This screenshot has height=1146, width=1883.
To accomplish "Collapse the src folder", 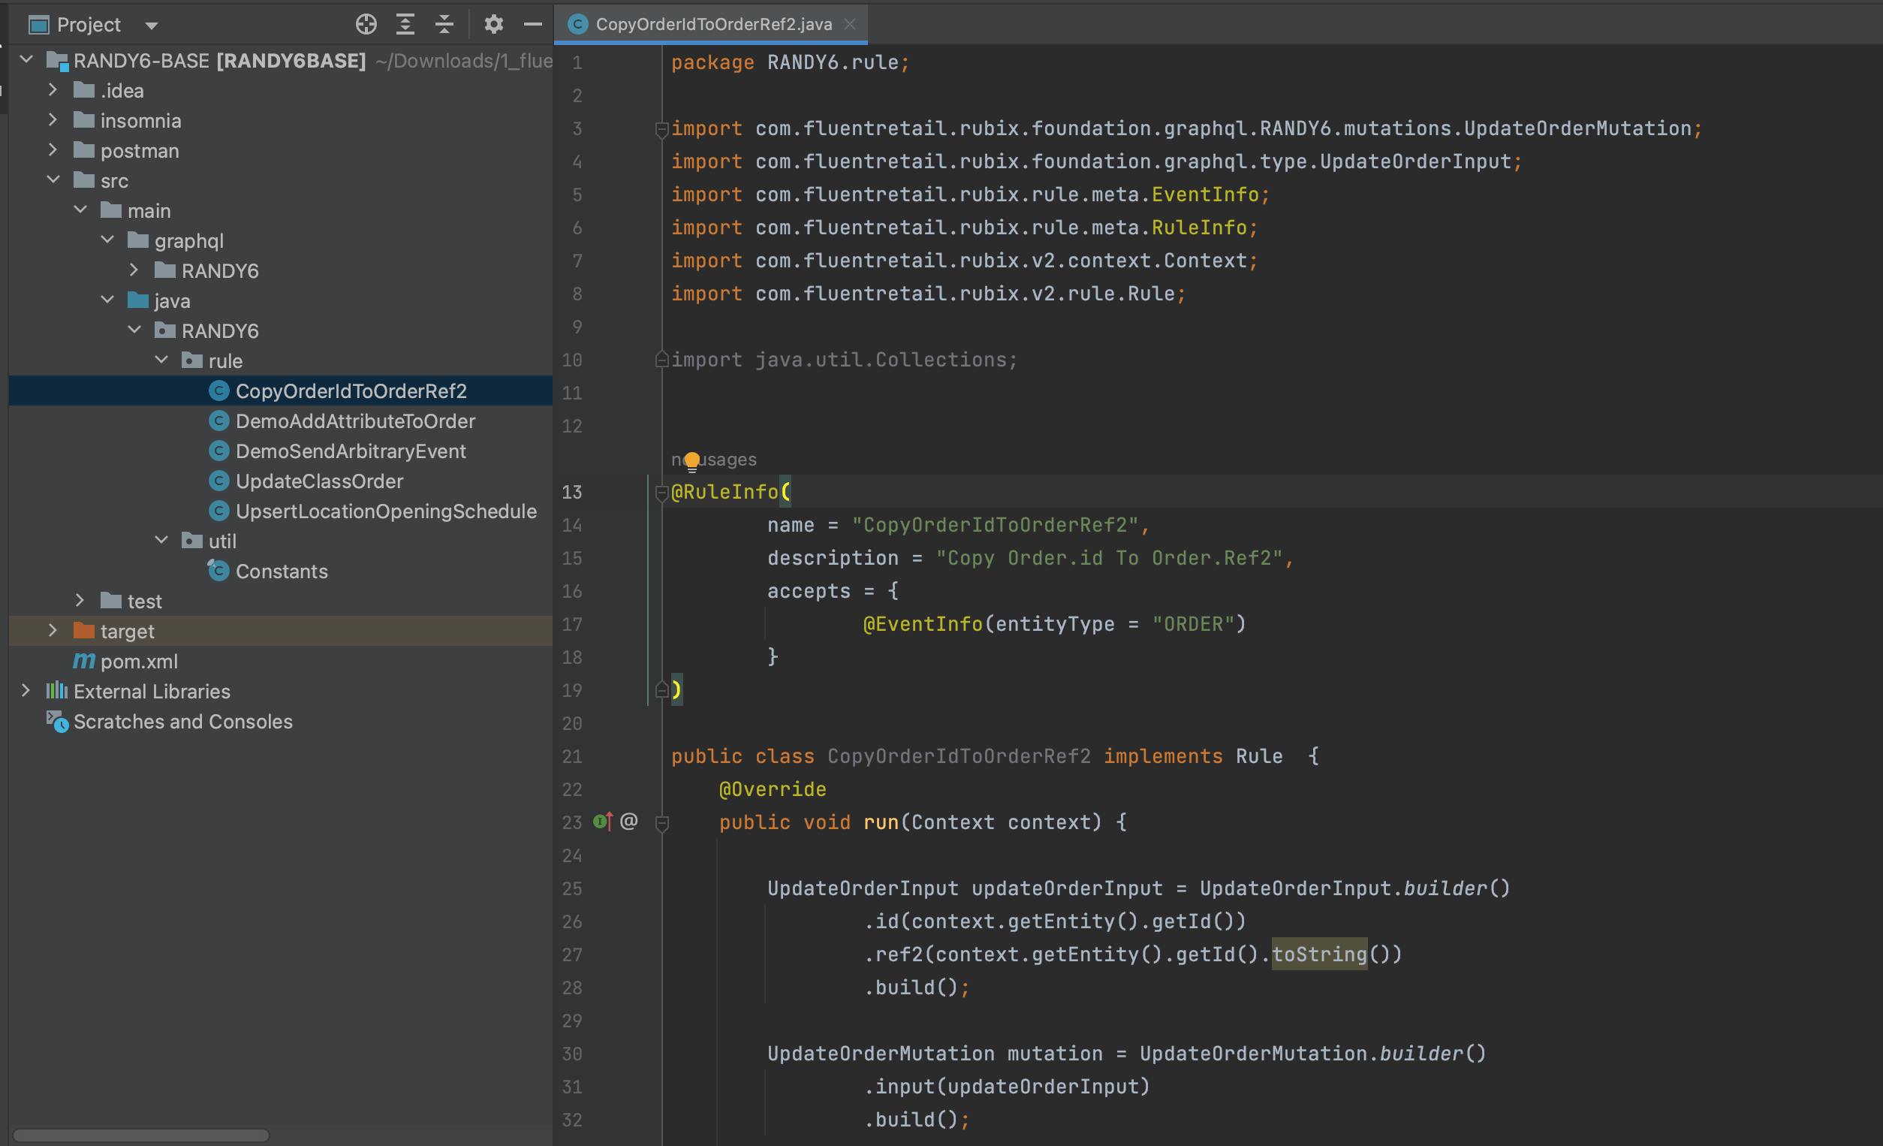I will tap(53, 180).
